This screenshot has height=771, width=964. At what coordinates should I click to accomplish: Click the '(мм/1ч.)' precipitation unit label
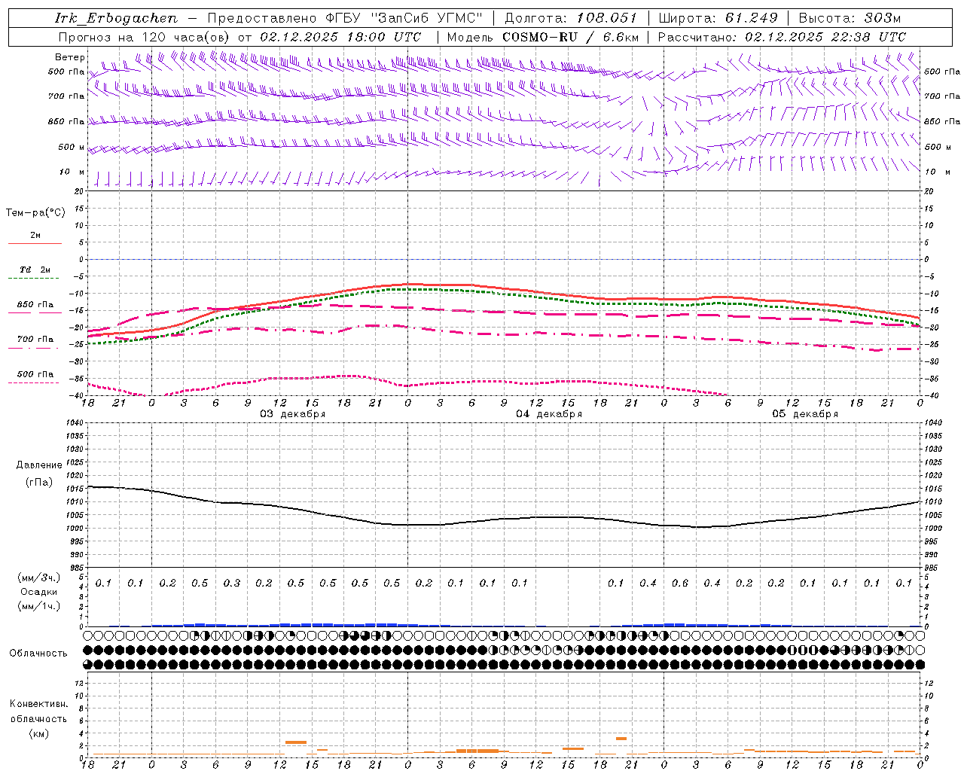38,606
